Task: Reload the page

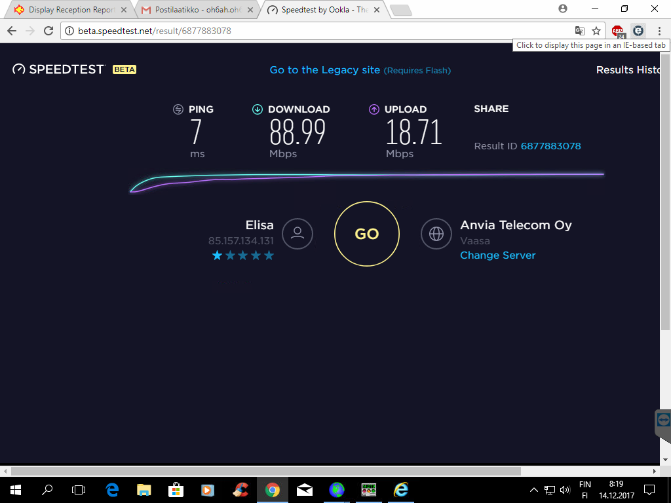Action: (48, 31)
